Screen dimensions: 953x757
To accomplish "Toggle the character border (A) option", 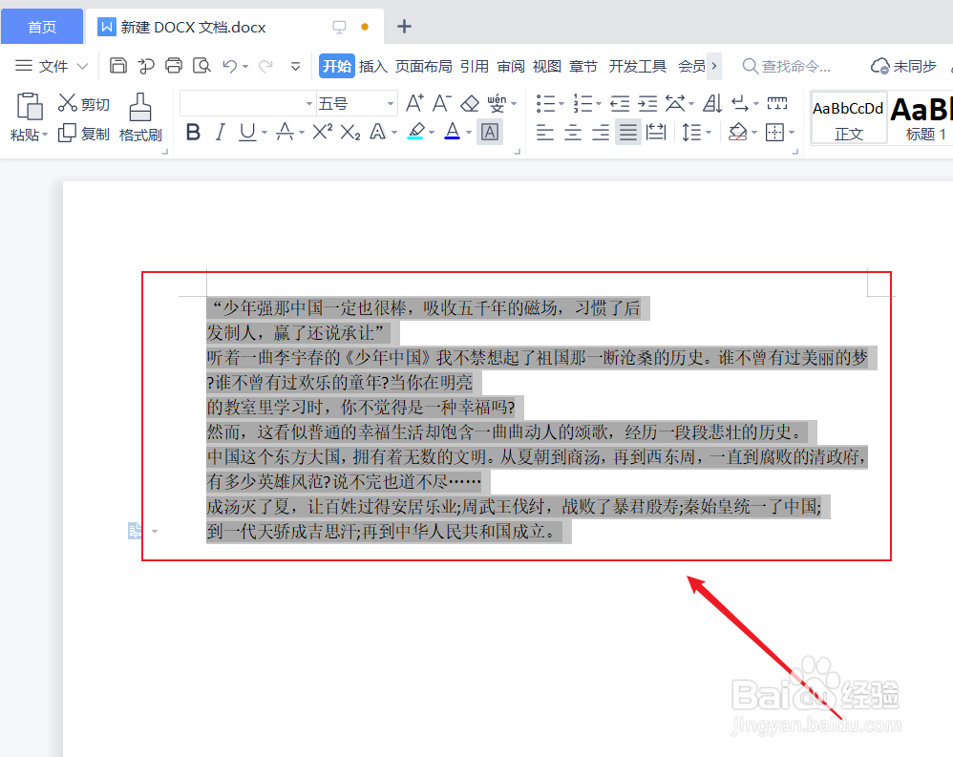I will point(490,133).
